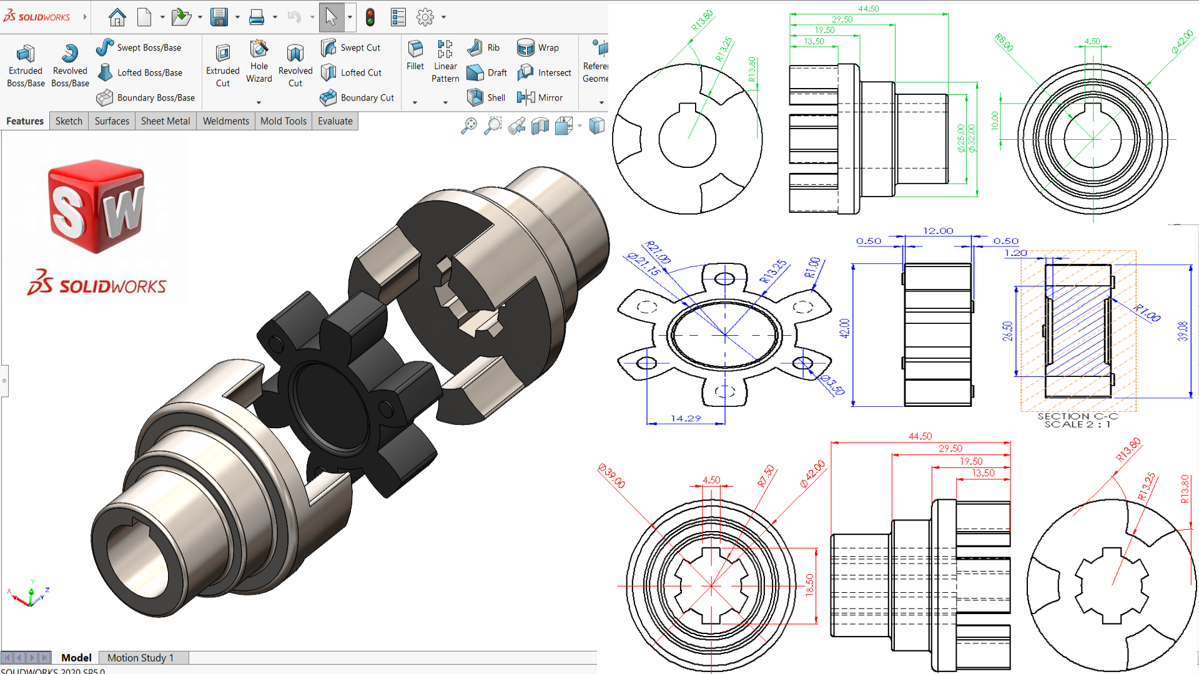1199x674 pixels.
Task: Expand the Fillet dropdown arrow
Action: [415, 102]
